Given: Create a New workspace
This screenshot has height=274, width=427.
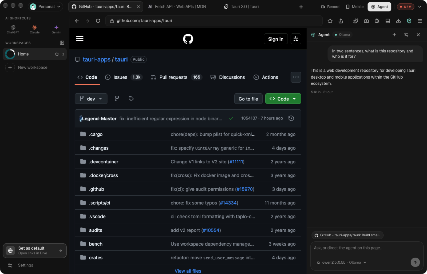Looking at the screenshot, I should 33,67.
